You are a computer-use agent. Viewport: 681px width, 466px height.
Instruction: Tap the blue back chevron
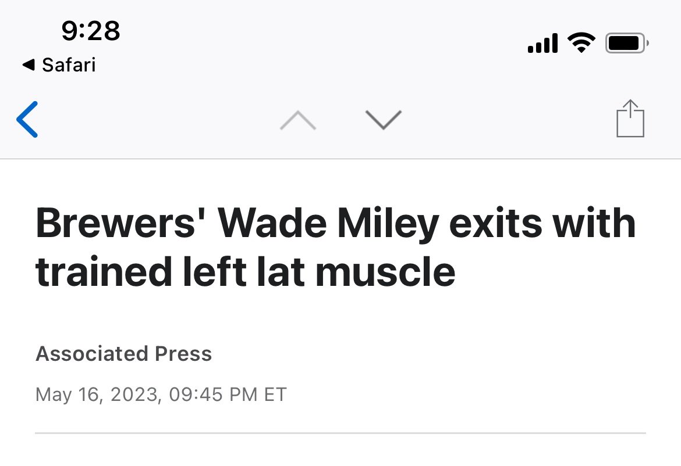[x=27, y=120]
